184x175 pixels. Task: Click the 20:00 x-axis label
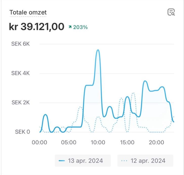[156, 142]
